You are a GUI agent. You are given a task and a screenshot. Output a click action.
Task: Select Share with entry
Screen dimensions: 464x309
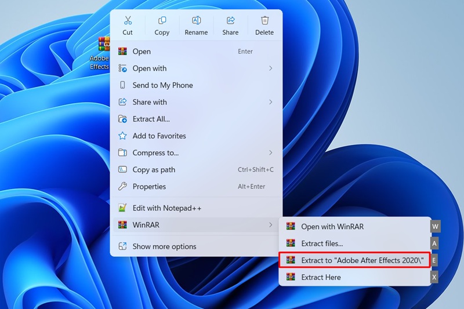click(x=197, y=102)
